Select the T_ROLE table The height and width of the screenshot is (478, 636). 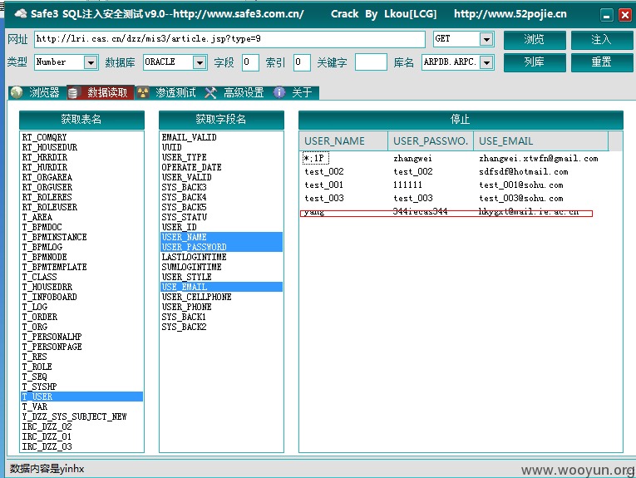(81, 367)
